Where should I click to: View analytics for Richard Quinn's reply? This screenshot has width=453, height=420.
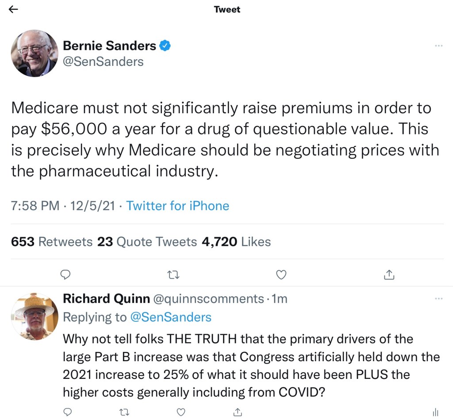(x=435, y=412)
